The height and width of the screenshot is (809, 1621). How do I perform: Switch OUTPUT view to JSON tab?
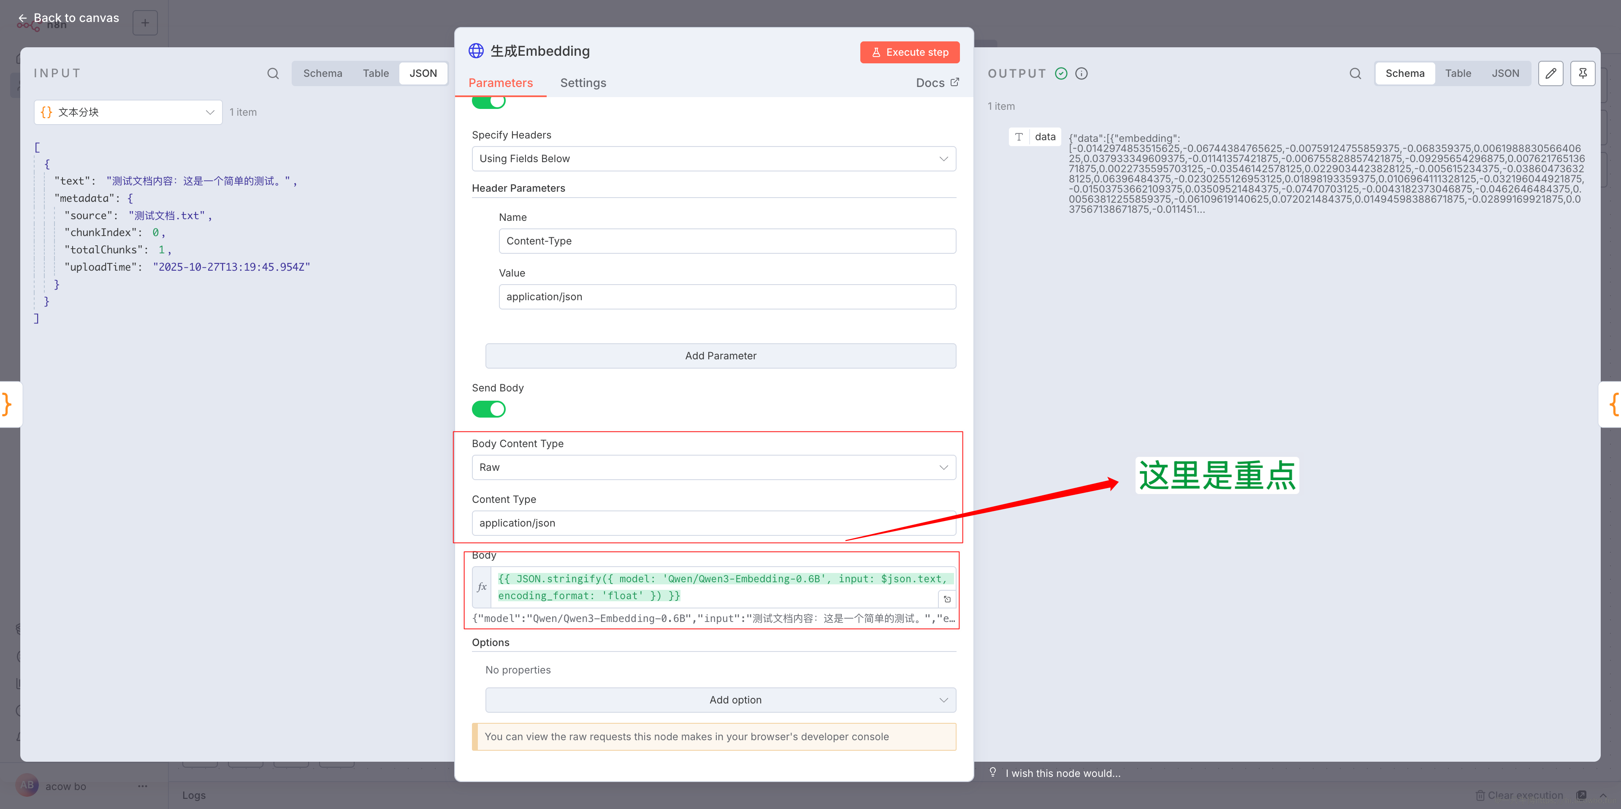click(1504, 73)
